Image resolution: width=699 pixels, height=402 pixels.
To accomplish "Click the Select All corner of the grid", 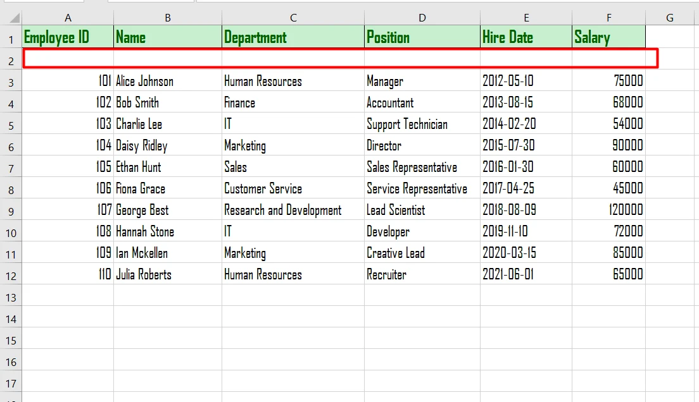I will 11,18.
